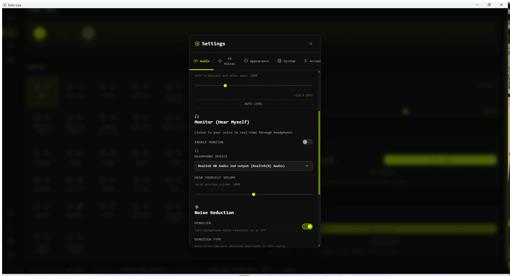Turn off the Denoiser switch
This screenshot has width=510, height=276.
(x=307, y=226)
